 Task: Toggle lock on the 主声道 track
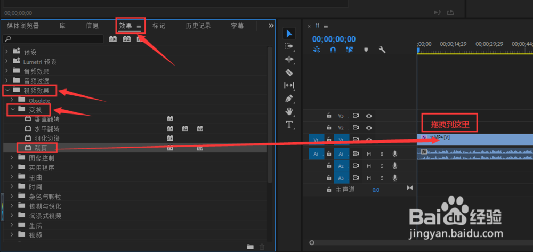329,190
